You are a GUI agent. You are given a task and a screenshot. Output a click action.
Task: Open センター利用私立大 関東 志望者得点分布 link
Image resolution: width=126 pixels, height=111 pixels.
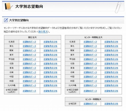tap(111, 51)
